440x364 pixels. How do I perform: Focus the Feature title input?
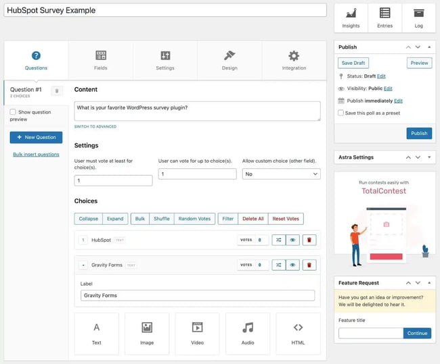pos(371,333)
